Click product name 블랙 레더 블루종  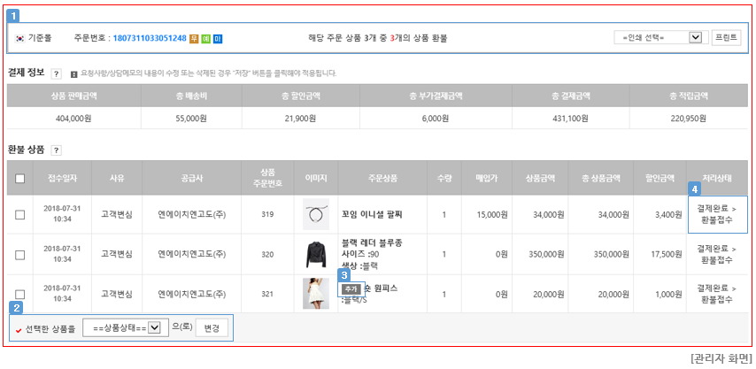pos(372,243)
